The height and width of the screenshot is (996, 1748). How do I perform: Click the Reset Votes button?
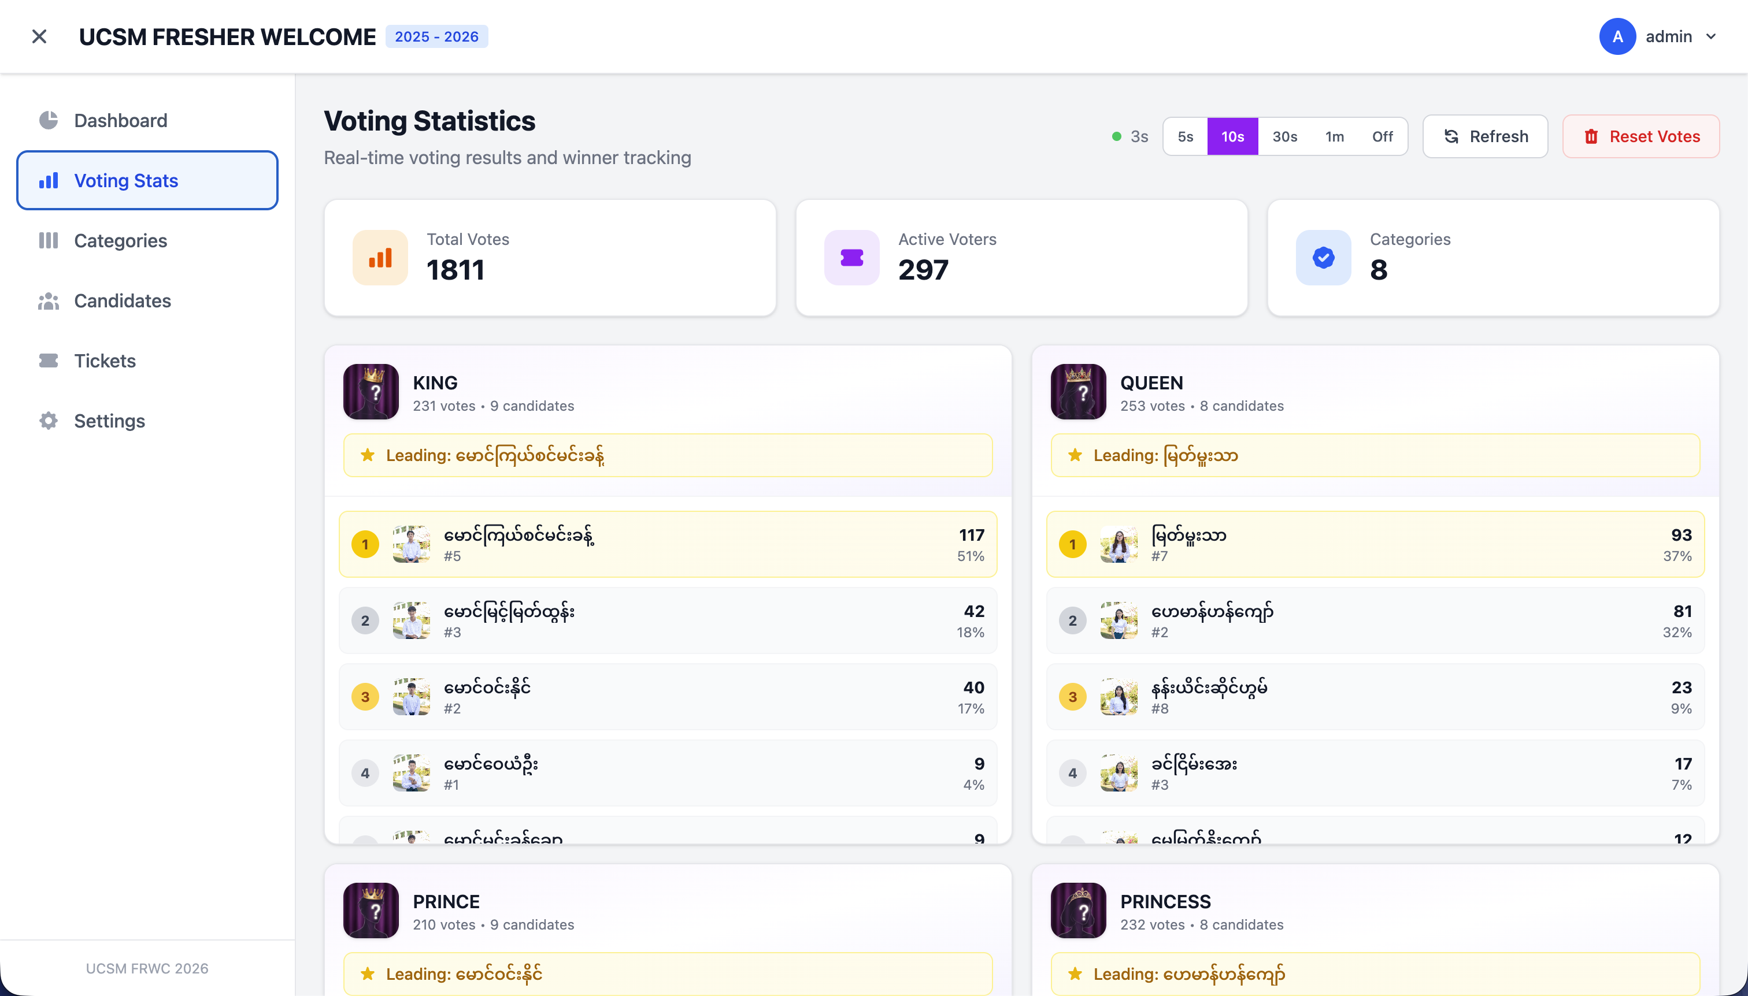1640,136
